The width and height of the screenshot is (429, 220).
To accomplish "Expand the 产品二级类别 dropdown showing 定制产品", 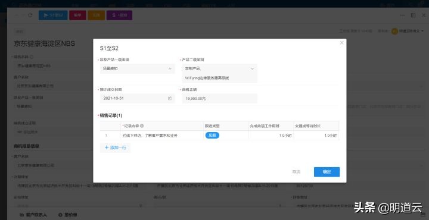I will pos(252,69).
